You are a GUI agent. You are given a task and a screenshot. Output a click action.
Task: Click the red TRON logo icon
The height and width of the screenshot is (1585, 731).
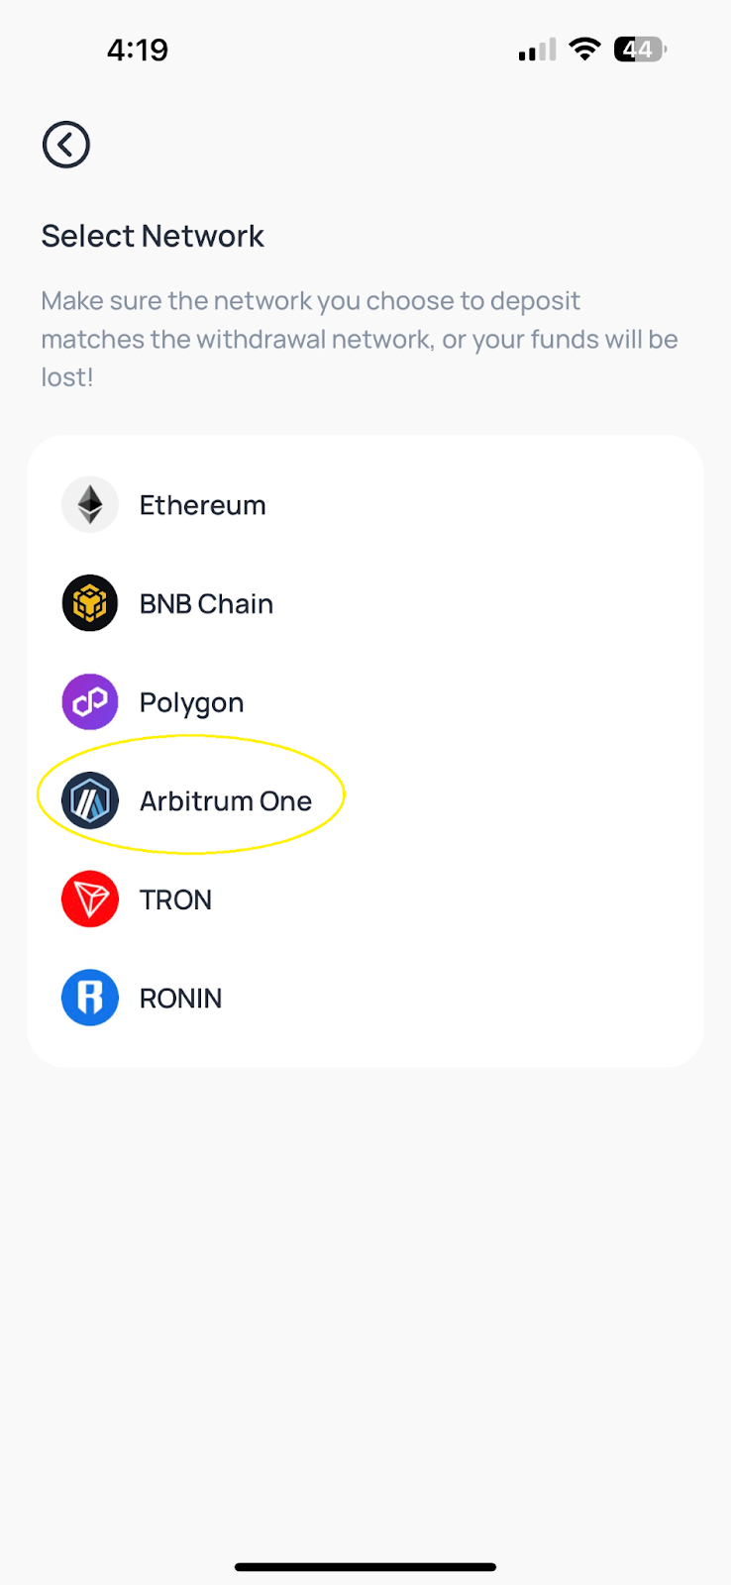(x=90, y=899)
